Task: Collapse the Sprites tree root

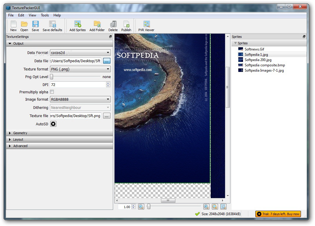Action: point(235,43)
